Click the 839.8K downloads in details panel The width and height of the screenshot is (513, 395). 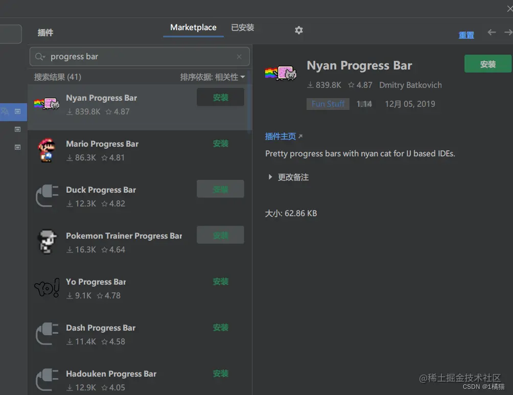(x=324, y=85)
